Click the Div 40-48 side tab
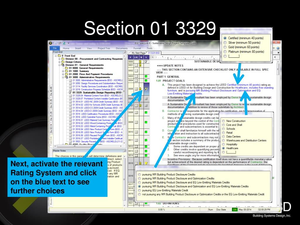The image size is (300, 225). coord(51,91)
